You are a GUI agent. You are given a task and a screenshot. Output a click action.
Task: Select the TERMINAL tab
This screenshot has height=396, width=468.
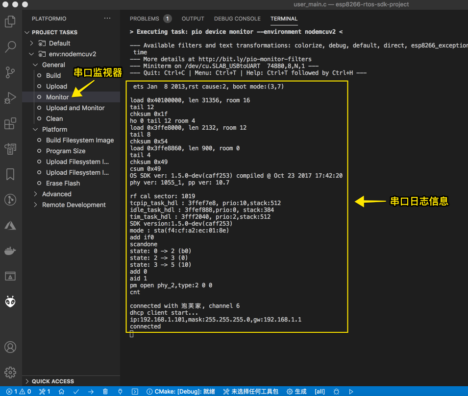[284, 19]
